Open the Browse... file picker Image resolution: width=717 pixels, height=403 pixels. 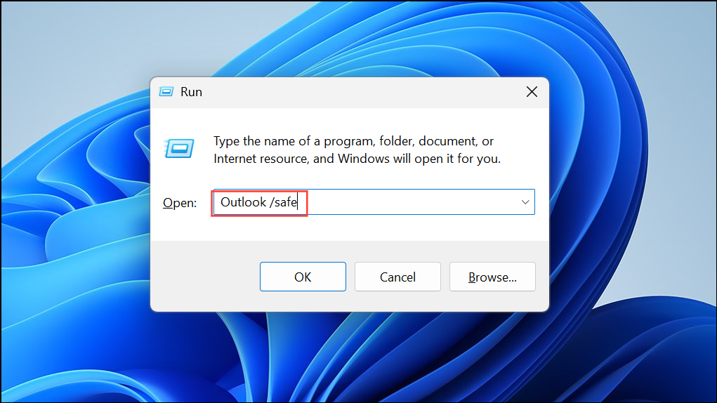(x=492, y=277)
